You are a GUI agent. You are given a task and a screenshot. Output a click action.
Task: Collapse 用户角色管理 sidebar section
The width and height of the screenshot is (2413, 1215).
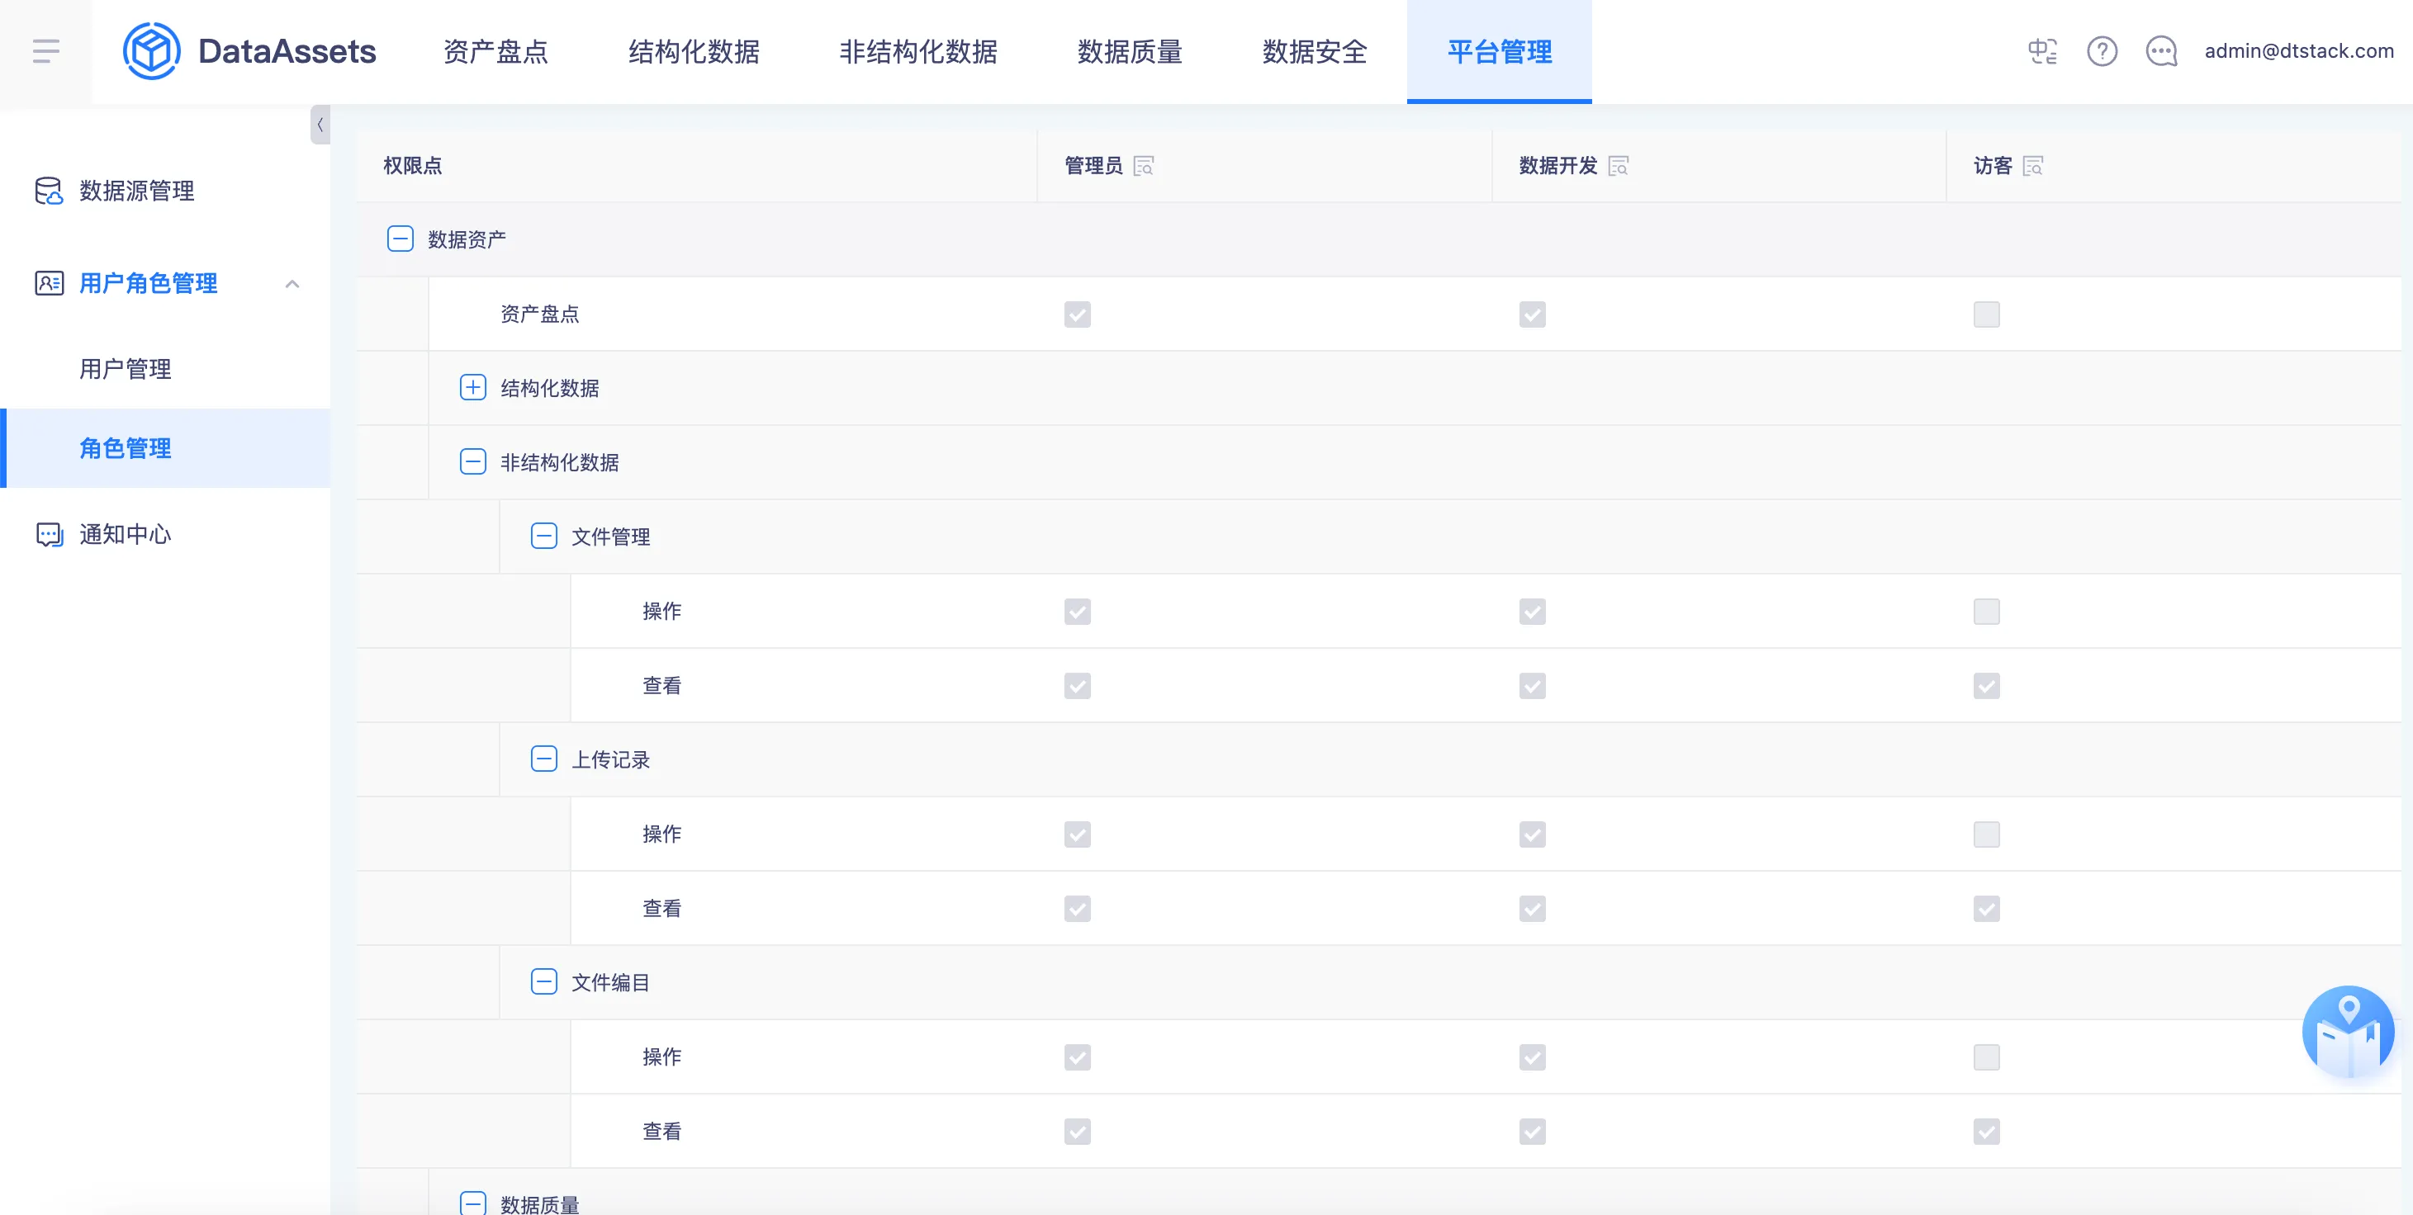click(292, 284)
